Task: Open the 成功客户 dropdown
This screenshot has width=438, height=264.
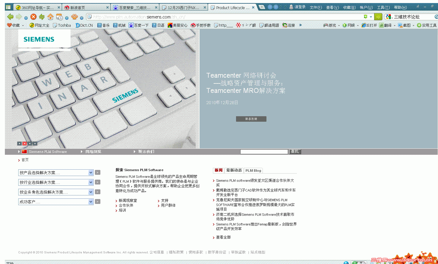Action: (56, 202)
